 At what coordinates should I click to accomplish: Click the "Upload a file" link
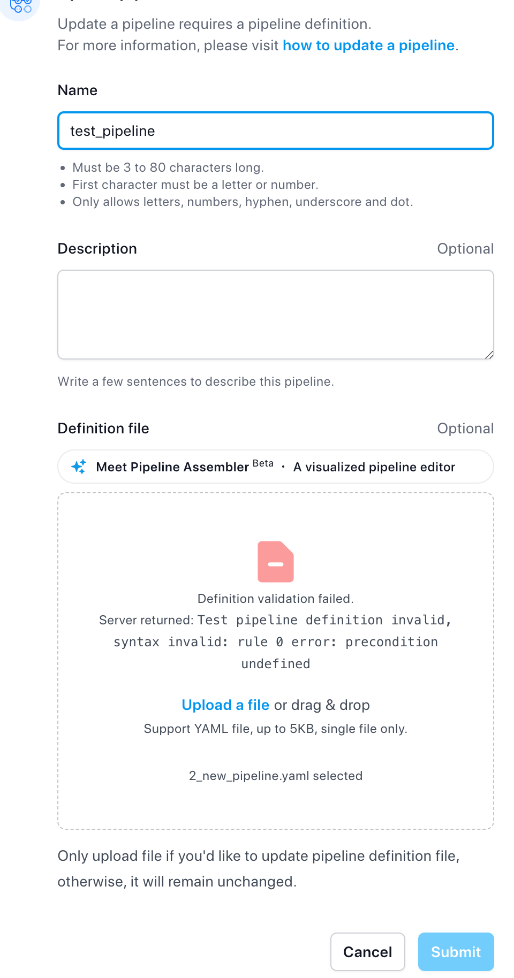pyautogui.click(x=225, y=705)
